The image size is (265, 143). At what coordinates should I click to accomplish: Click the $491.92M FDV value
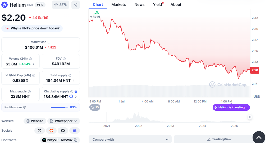[61, 64]
